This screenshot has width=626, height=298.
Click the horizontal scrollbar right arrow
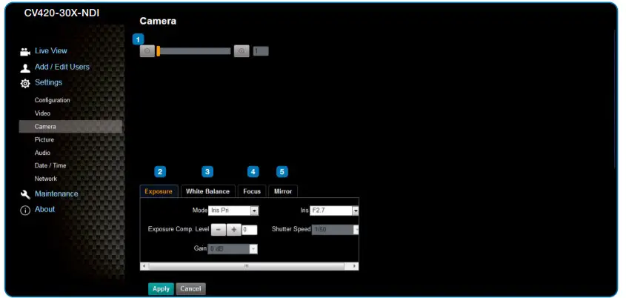point(355,266)
